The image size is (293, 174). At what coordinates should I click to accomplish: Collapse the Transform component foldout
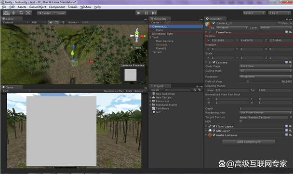206,32
